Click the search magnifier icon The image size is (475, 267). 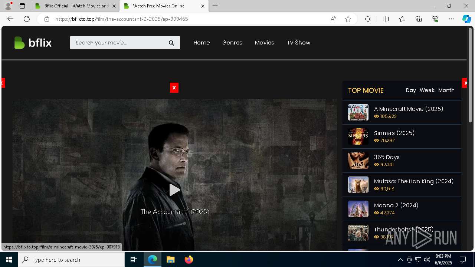click(x=171, y=43)
